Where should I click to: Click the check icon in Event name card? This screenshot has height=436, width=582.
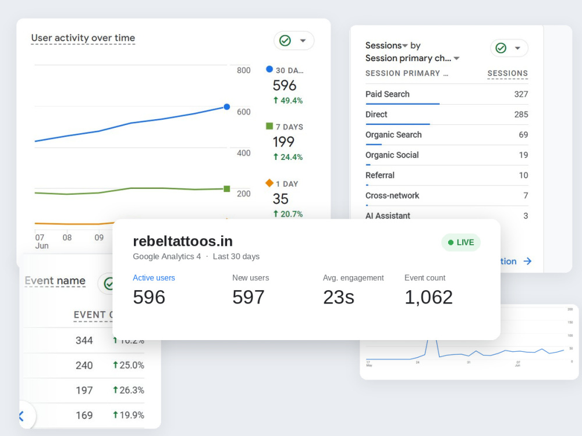coord(108,284)
